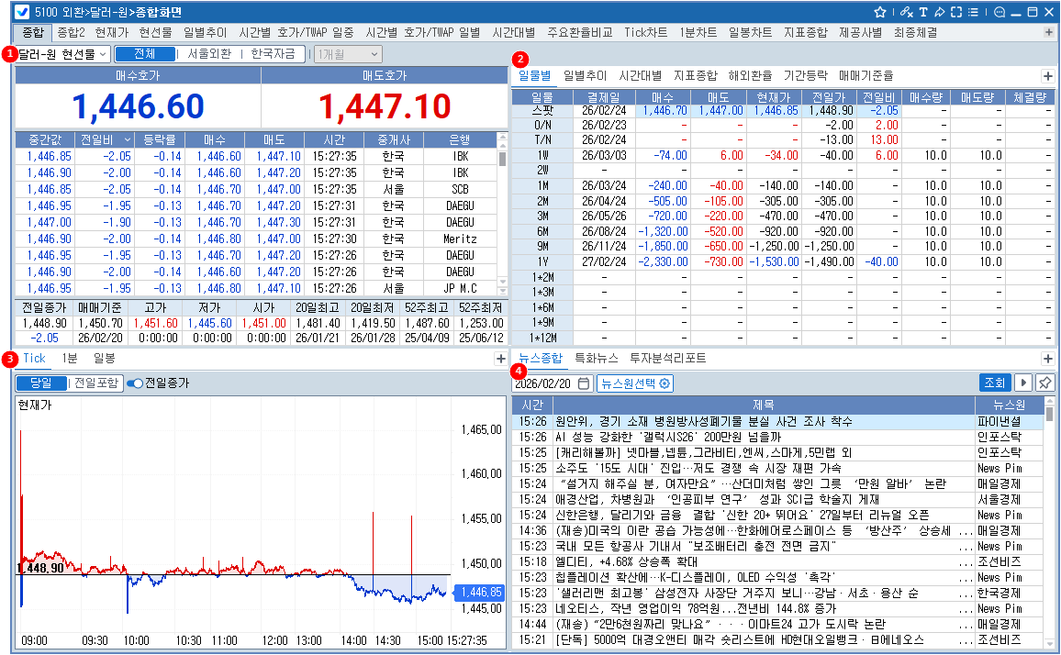Image resolution: width=1061 pixels, height=655 pixels.
Task: Open font size settings (T icon)
Action: 924,12
